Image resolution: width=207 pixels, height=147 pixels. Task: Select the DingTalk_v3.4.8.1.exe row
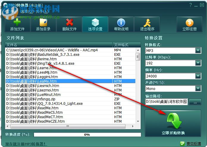(70, 64)
